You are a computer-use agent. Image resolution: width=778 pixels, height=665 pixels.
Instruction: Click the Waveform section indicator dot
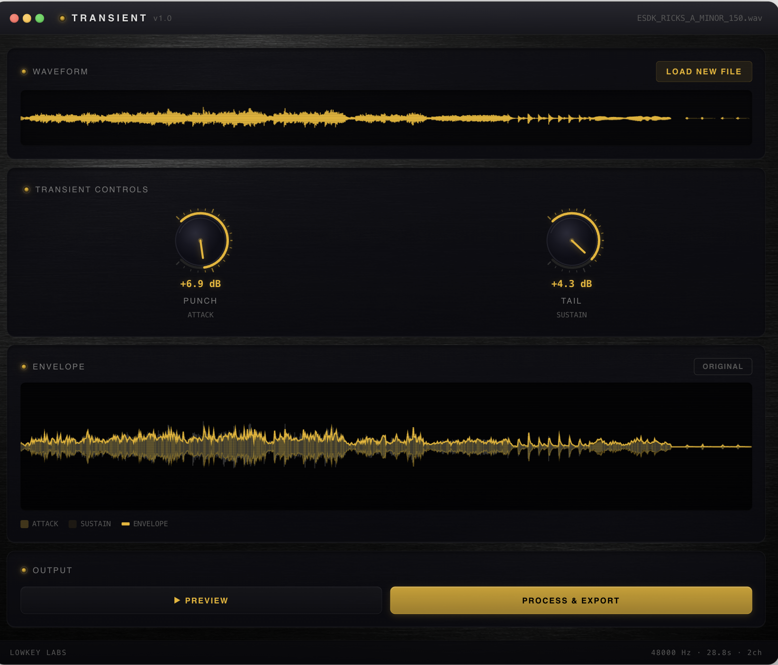point(24,72)
